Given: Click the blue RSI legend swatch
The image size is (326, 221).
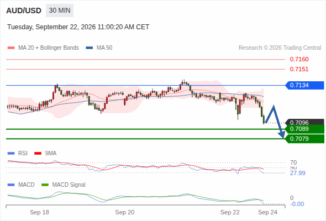Looking at the screenshot, I should click(x=11, y=154).
